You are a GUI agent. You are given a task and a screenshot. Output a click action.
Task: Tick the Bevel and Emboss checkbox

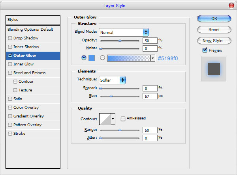[x=10, y=73]
